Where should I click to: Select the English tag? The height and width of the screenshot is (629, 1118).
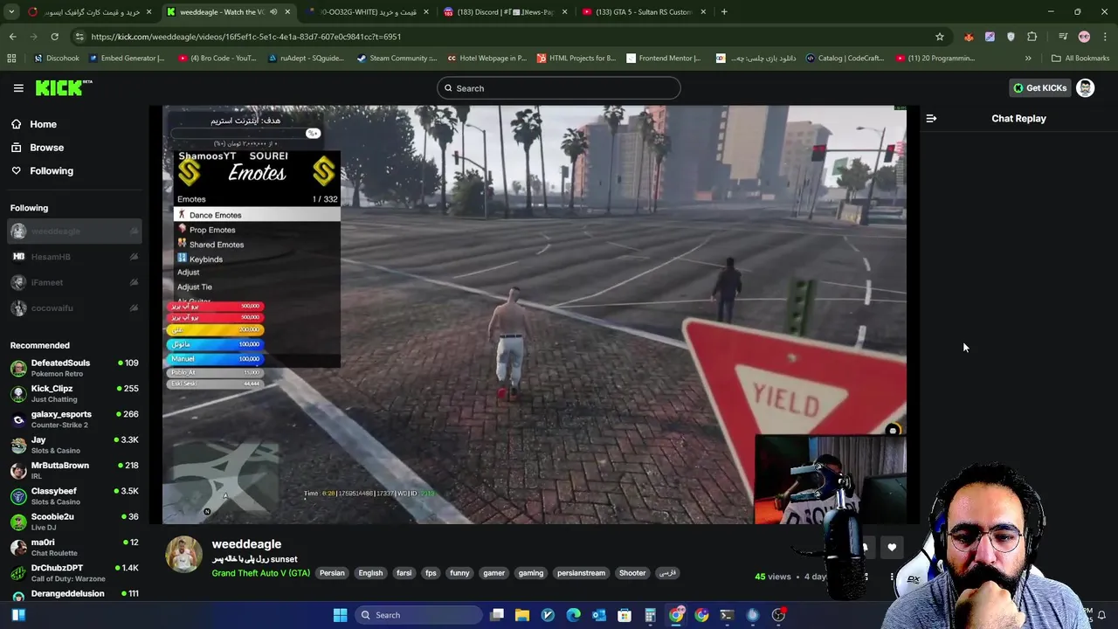(370, 573)
